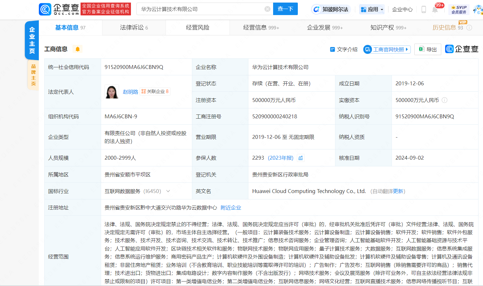
Task: Click the 查一下 search button
Action: (285, 9)
